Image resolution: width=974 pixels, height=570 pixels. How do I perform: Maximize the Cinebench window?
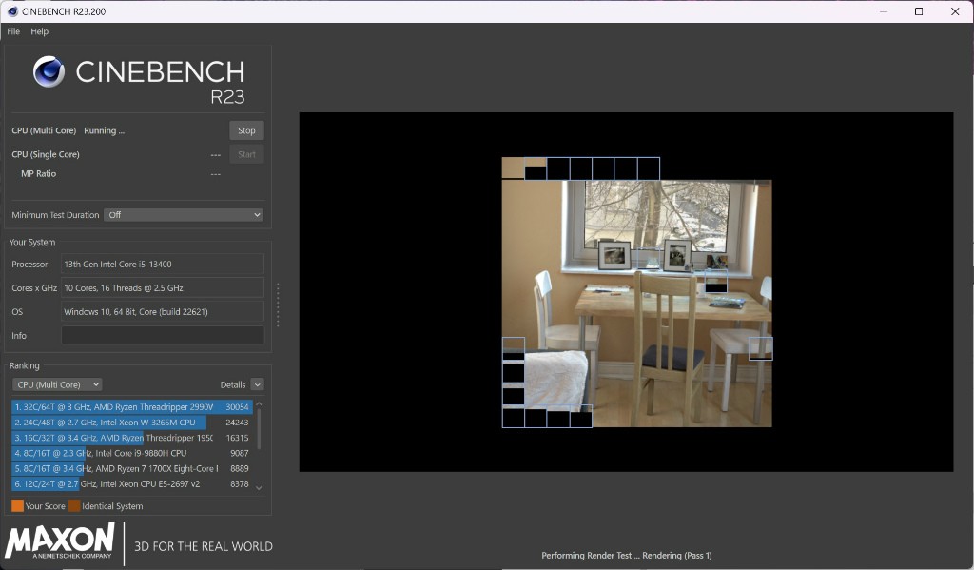coord(919,11)
